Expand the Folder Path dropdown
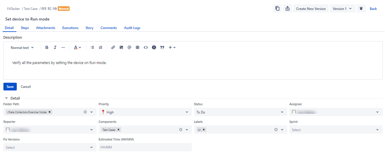This screenshot has width=385, height=153. pyautogui.click(x=92, y=112)
